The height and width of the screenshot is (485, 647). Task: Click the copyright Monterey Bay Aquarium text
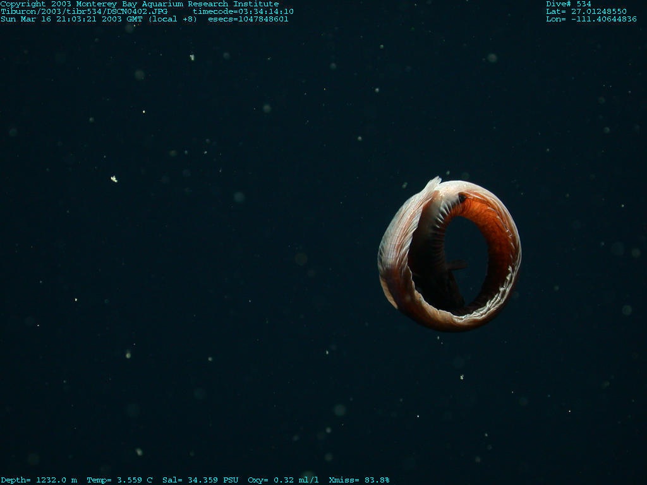pyautogui.click(x=139, y=4)
